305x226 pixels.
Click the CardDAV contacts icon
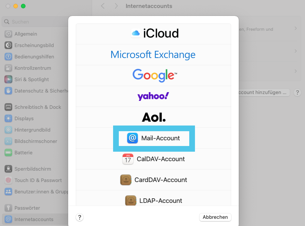(x=126, y=180)
